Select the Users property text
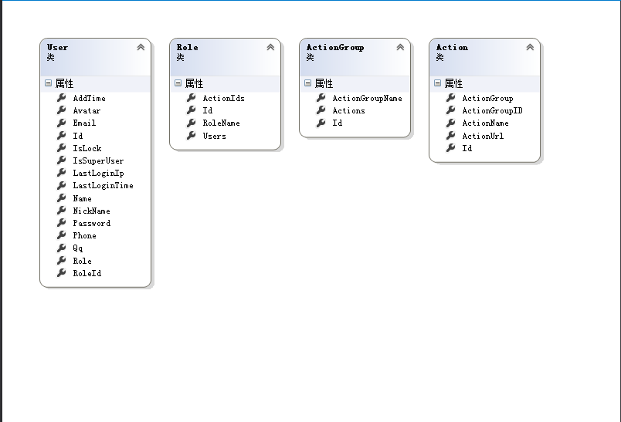Viewport: 621px width, 422px height. [x=214, y=136]
